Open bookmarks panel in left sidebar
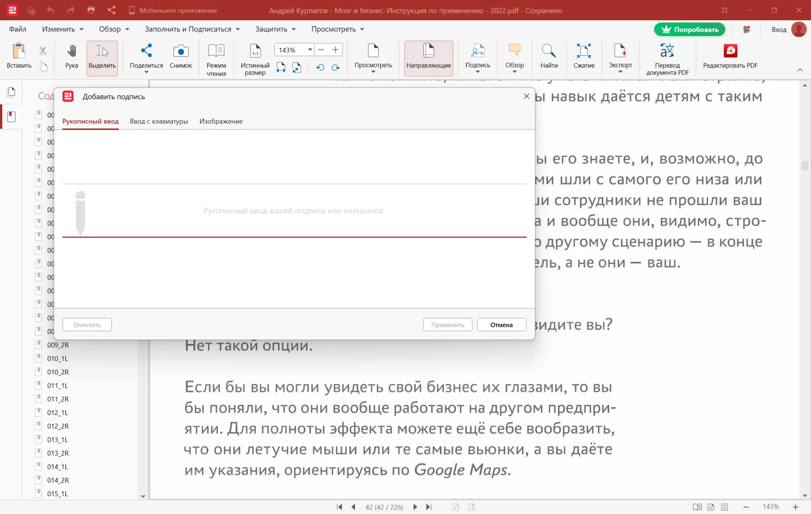The image size is (811, 514). point(11,117)
